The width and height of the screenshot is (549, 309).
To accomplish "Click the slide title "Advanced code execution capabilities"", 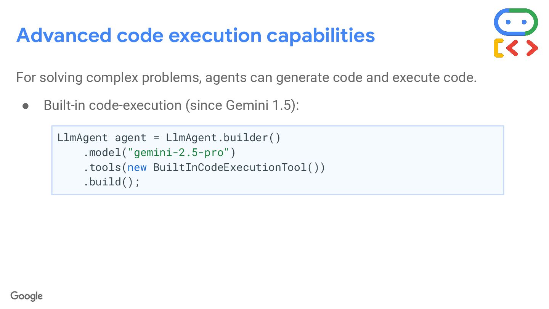I will pos(196,35).
